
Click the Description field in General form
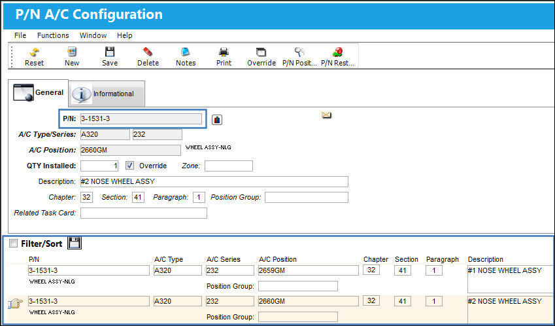pos(214,181)
